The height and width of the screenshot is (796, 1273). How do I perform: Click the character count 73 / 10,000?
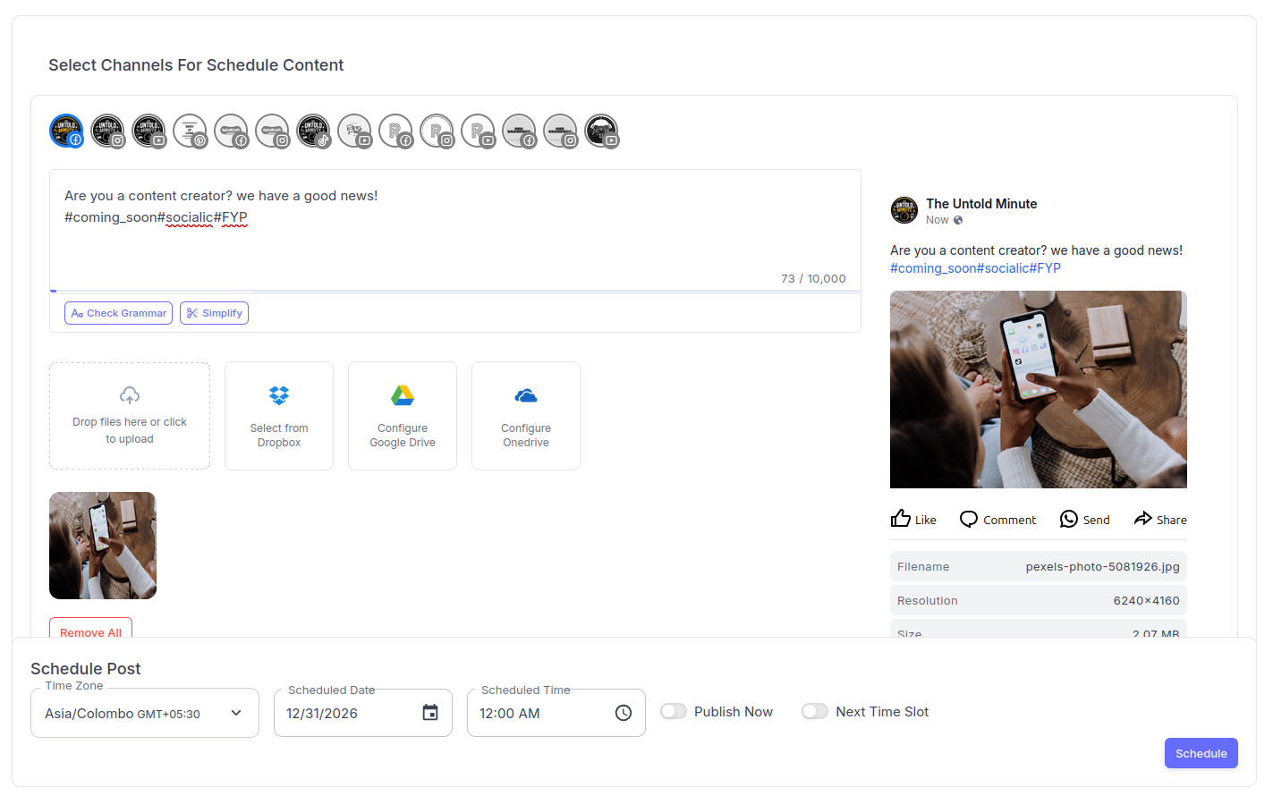pos(813,279)
